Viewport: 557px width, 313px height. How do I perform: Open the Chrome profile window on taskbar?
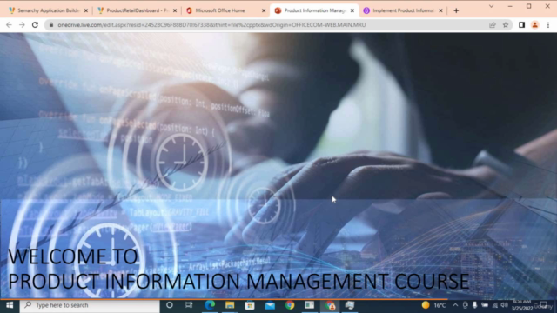pyautogui.click(x=330, y=305)
